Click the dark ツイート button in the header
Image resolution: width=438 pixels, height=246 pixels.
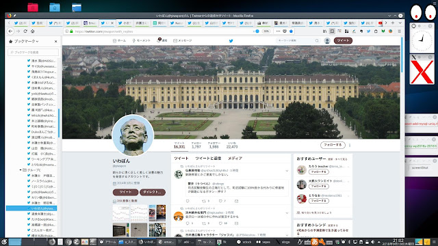coord(343,40)
